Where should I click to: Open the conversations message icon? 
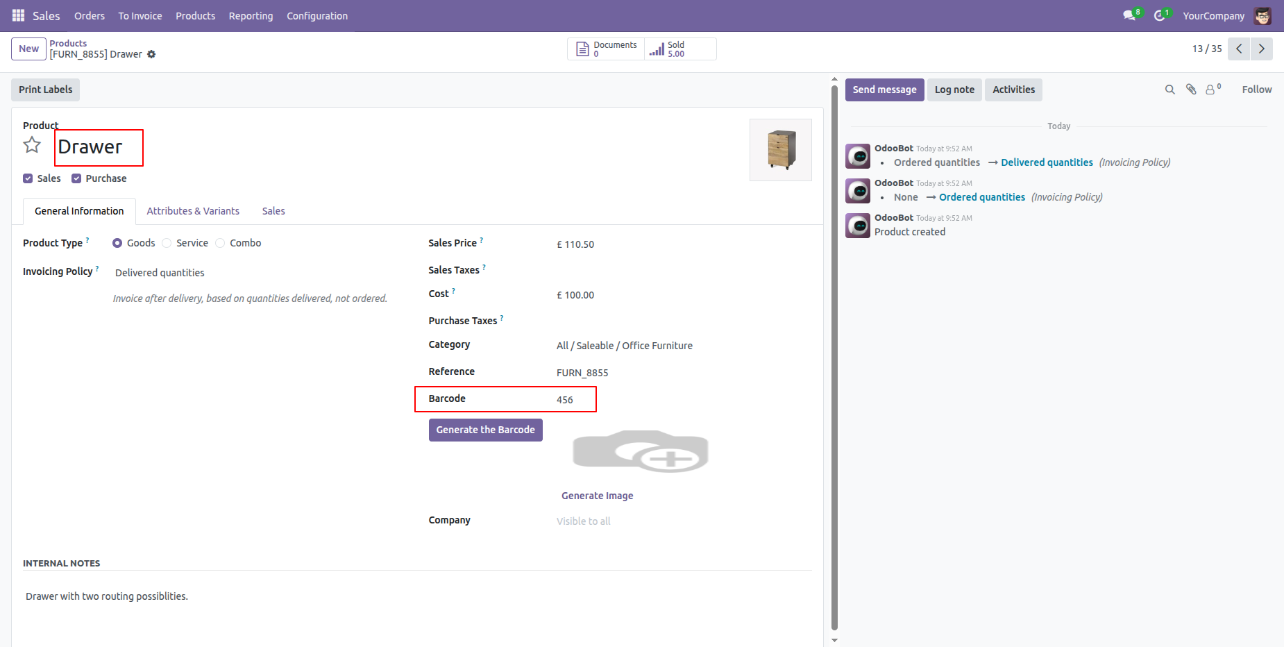[1129, 15]
